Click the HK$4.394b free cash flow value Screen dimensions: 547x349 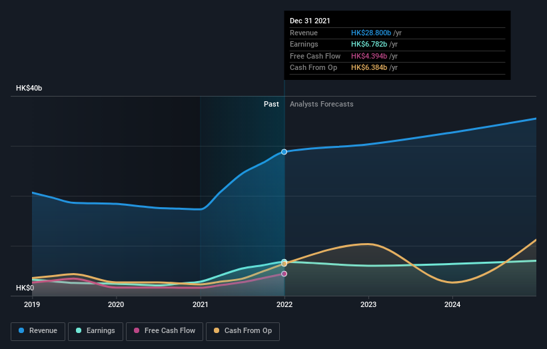(x=369, y=56)
